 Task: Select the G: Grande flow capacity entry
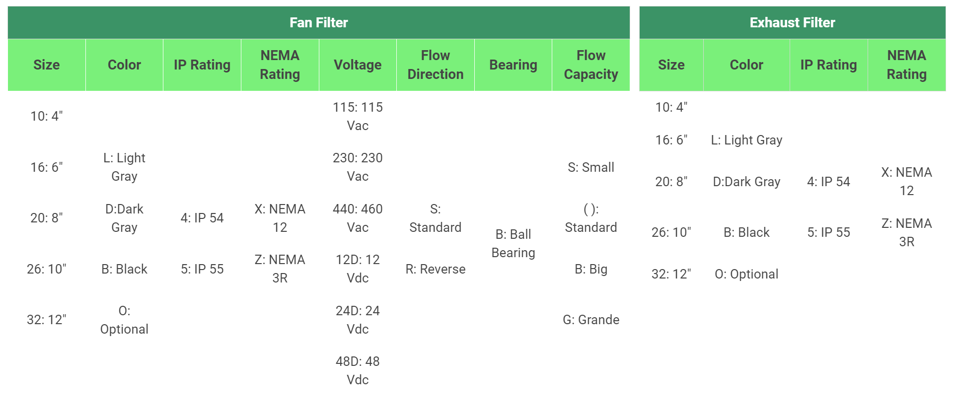(590, 320)
